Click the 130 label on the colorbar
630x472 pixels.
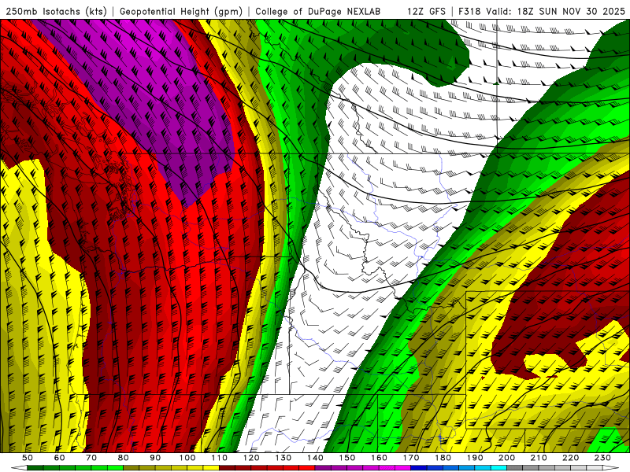(x=283, y=458)
